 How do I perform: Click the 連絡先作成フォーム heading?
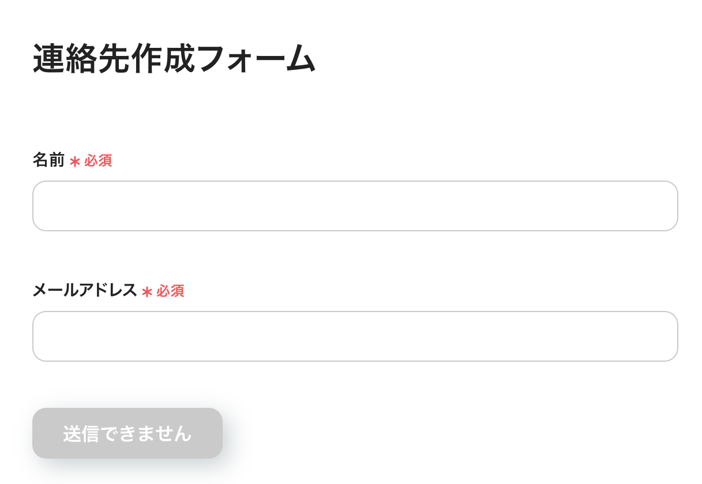click(174, 59)
